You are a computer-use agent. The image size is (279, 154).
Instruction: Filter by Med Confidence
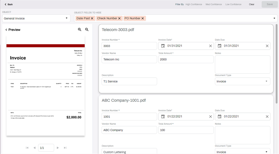[x=214, y=4]
